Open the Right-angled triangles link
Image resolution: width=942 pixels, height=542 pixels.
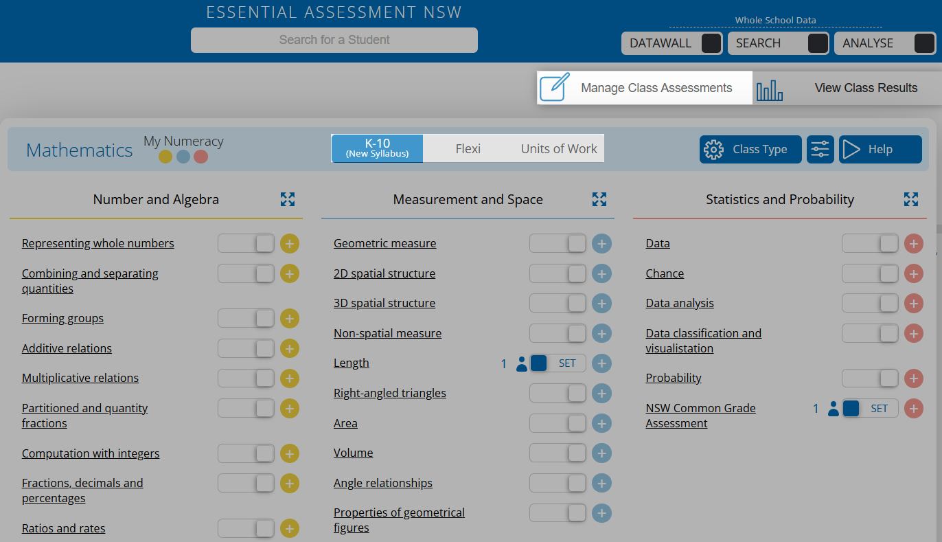coord(390,393)
